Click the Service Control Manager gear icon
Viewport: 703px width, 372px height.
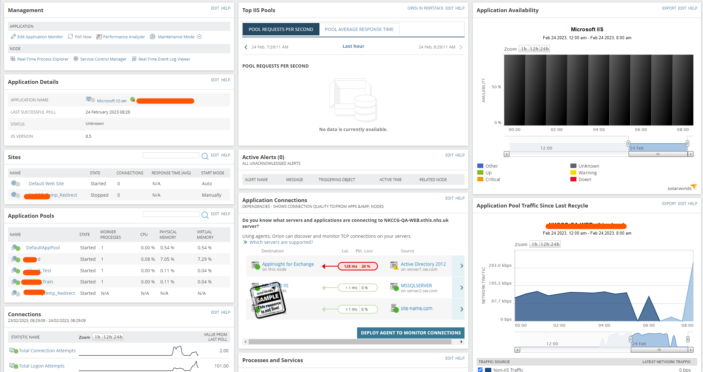[76, 59]
